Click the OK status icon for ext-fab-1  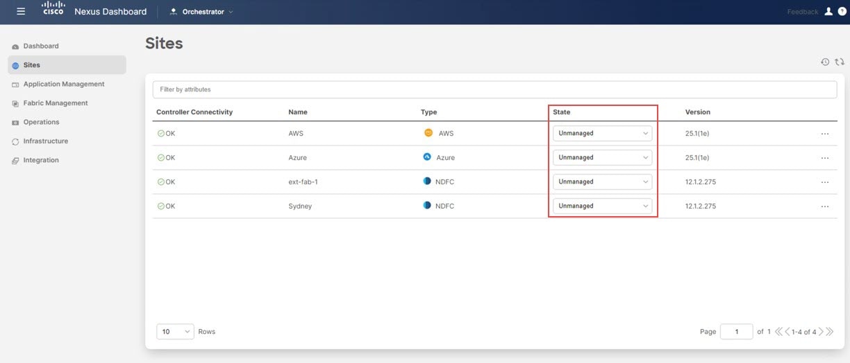[x=161, y=181]
